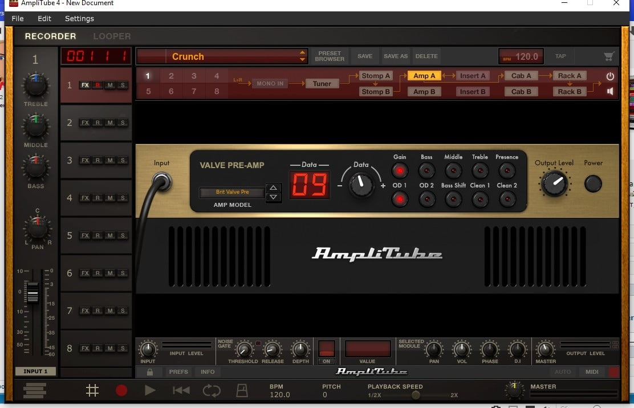Click the BPM 120.0 tempo field

click(x=521, y=56)
